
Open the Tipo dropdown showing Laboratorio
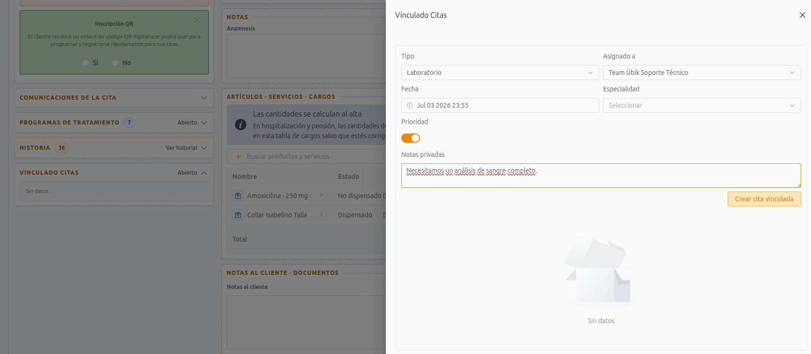point(500,73)
